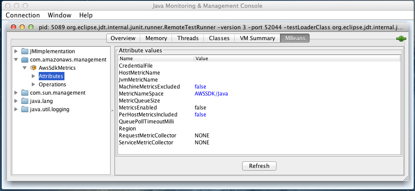Select the QueuePollTimeoutMilli attribute row
The height and width of the screenshot is (191, 415).
259,122
